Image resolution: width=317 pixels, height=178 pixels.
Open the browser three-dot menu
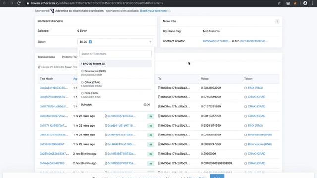tap(312, 3)
